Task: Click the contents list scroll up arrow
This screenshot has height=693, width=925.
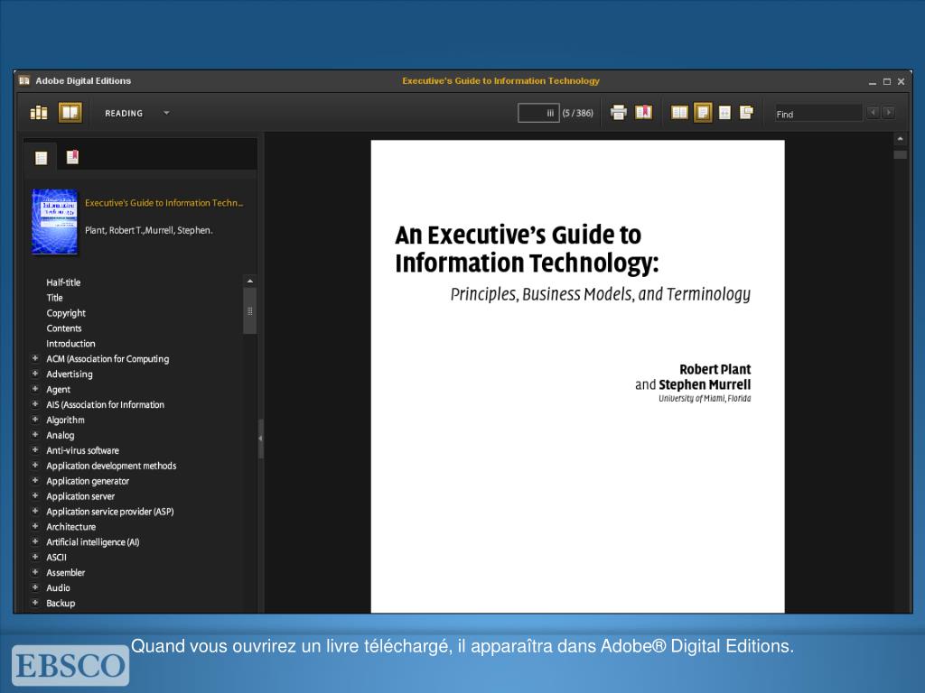Action: pyautogui.click(x=250, y=282)
